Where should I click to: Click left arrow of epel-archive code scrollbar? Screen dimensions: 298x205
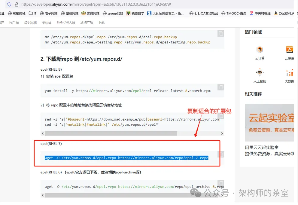pyautogui.click(x=43, y=195)
